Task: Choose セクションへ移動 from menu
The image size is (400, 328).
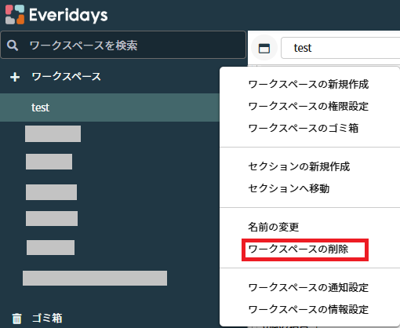Action: [x=289, y=188]
